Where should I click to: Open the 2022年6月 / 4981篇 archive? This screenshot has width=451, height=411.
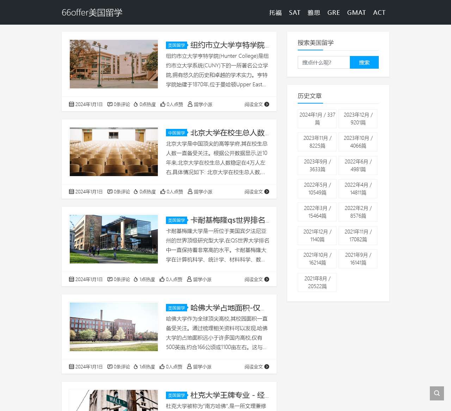click(358, 166)
